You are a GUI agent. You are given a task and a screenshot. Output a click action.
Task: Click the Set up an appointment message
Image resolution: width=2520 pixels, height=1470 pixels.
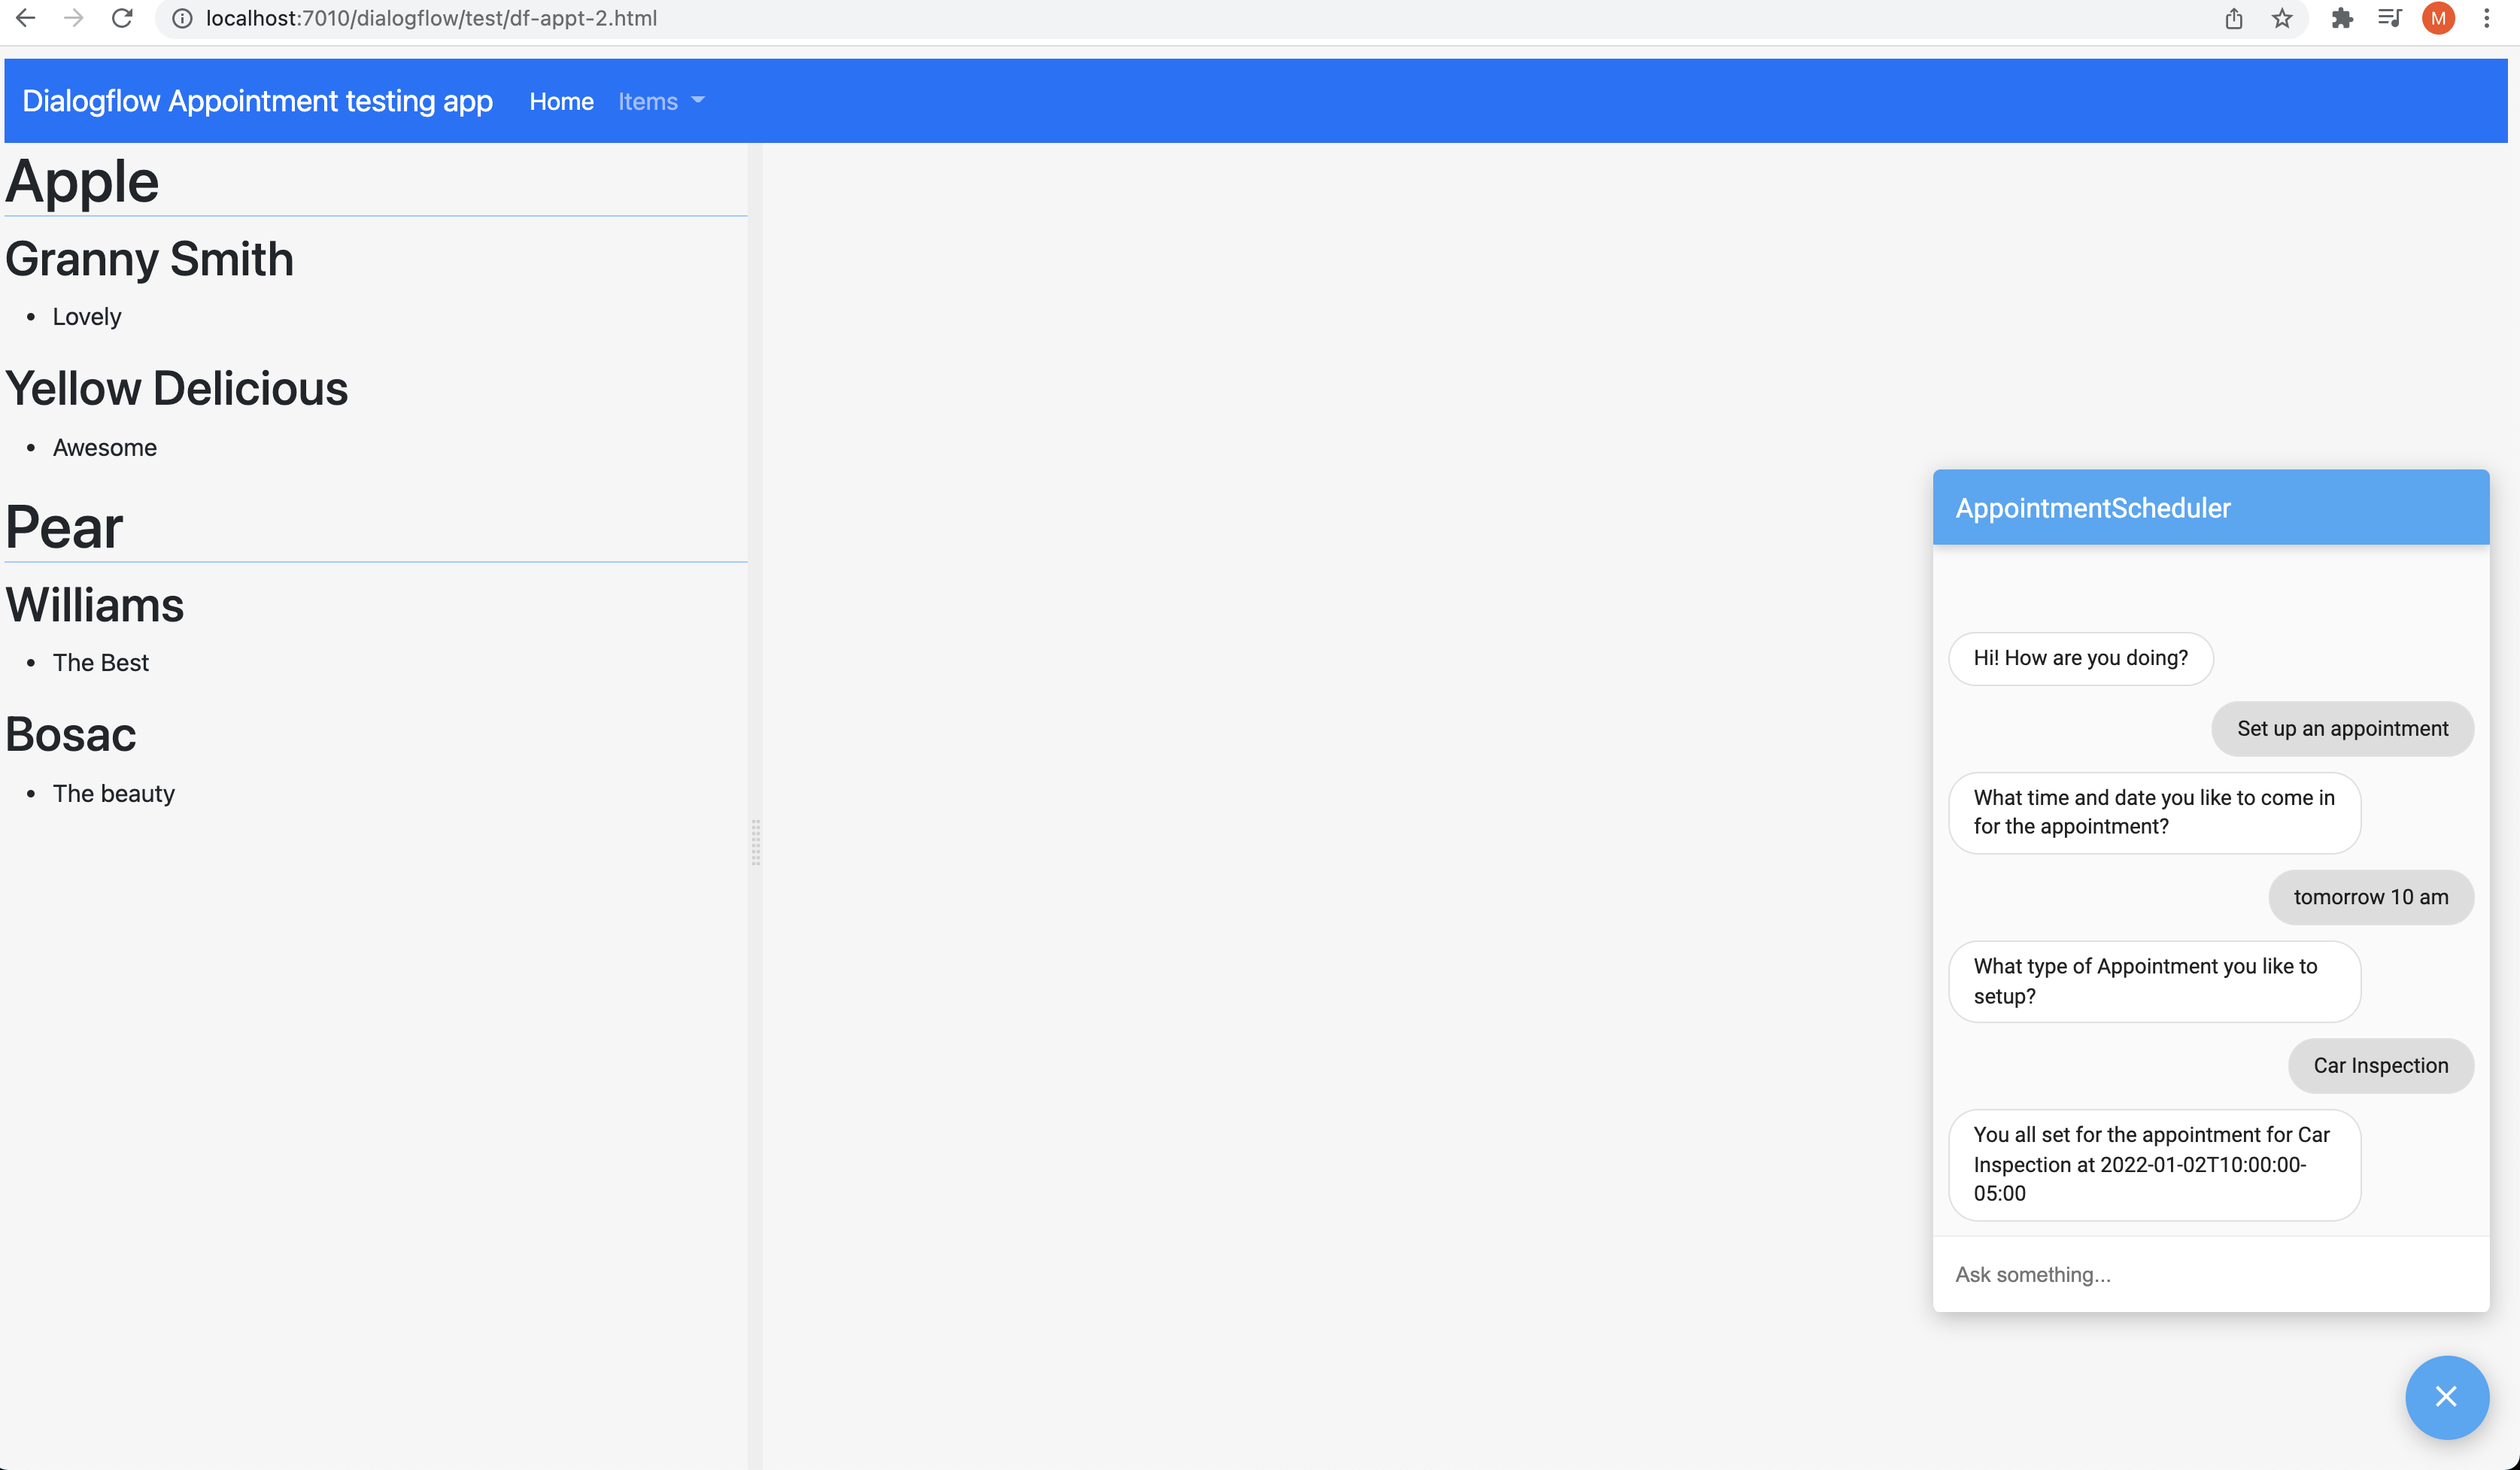coord(2342,728)
